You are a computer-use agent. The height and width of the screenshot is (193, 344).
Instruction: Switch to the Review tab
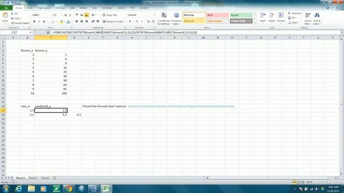[83, 8]
